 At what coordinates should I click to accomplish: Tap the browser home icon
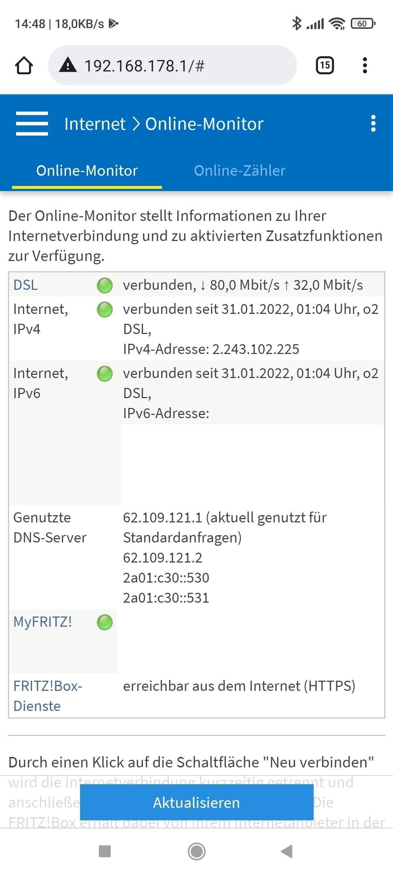tap(24, 66)
